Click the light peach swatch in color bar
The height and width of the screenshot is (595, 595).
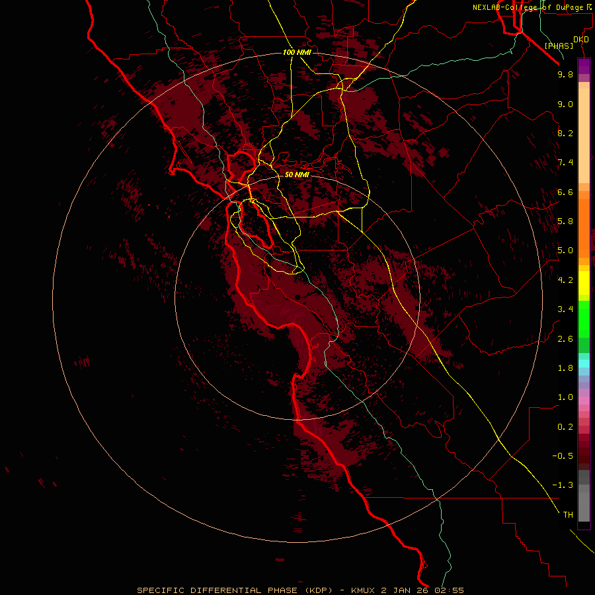[584, 136]
